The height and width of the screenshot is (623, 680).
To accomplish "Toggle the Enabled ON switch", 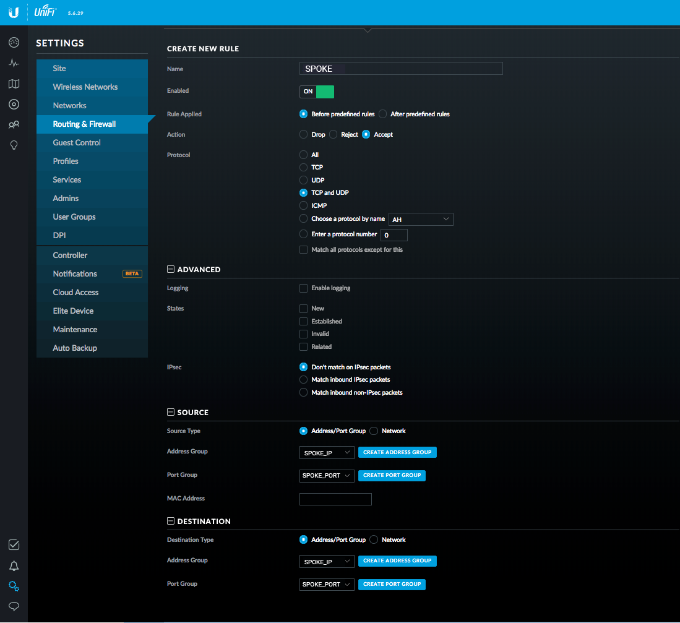I will 317,92.
